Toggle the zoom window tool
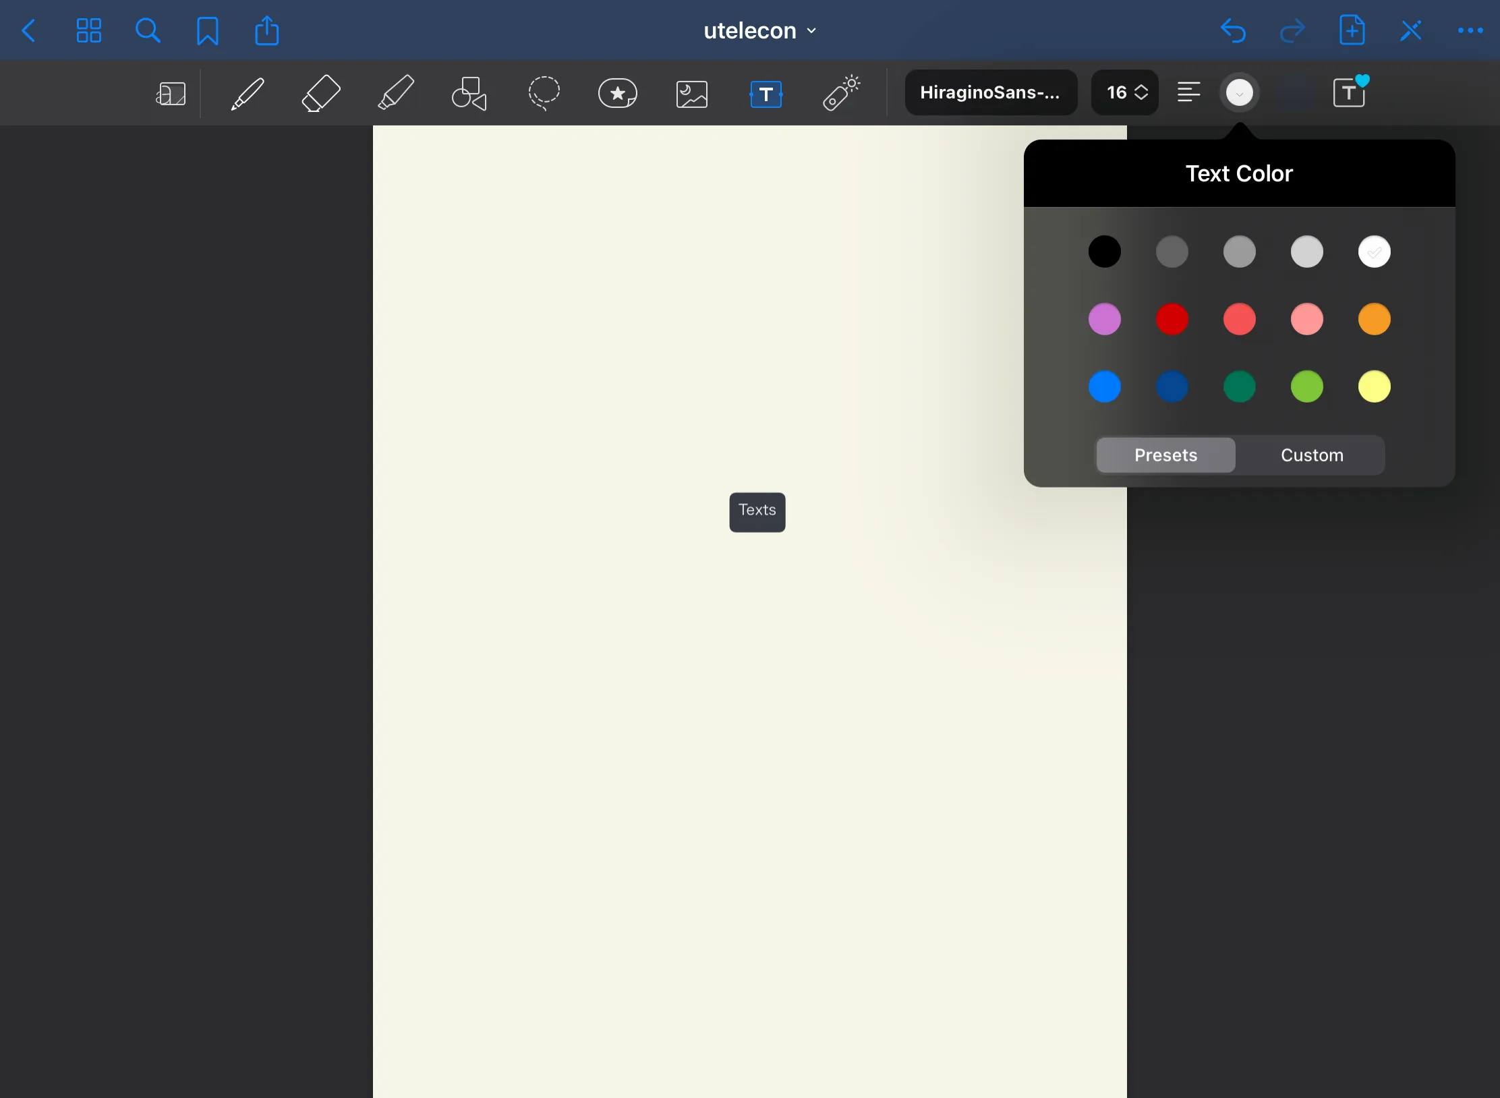This screenshot has height=1098, width=1500. click(x=171, y=94)
